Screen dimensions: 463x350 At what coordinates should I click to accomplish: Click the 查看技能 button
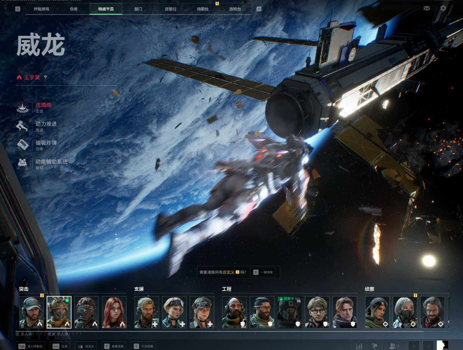pos(114,346)
